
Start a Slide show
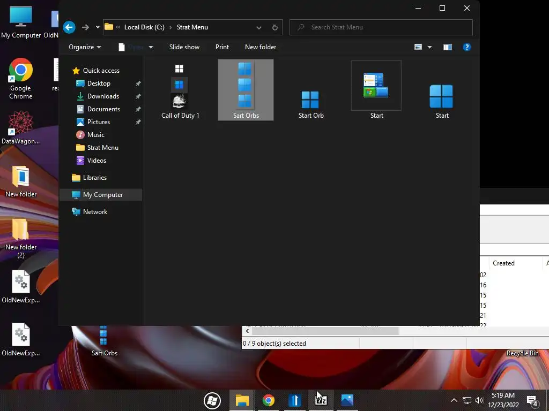click(184, 47)
